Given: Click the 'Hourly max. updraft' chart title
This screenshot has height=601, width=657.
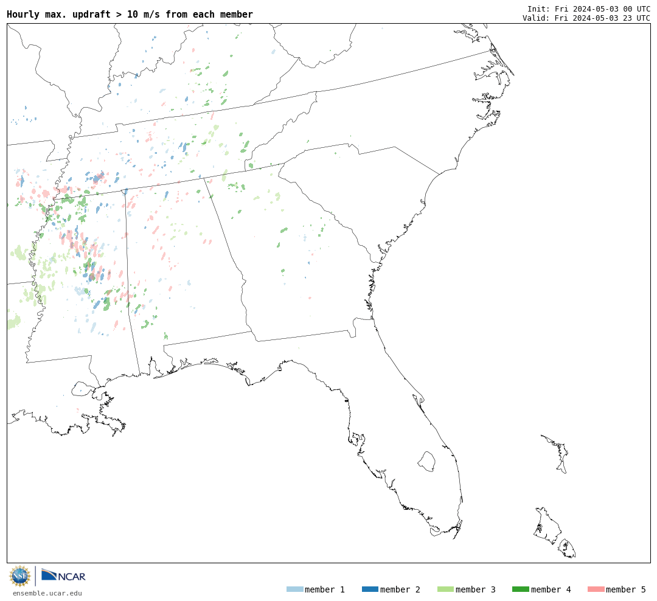Looking at the screenshot, I should [x=130, y=14].
